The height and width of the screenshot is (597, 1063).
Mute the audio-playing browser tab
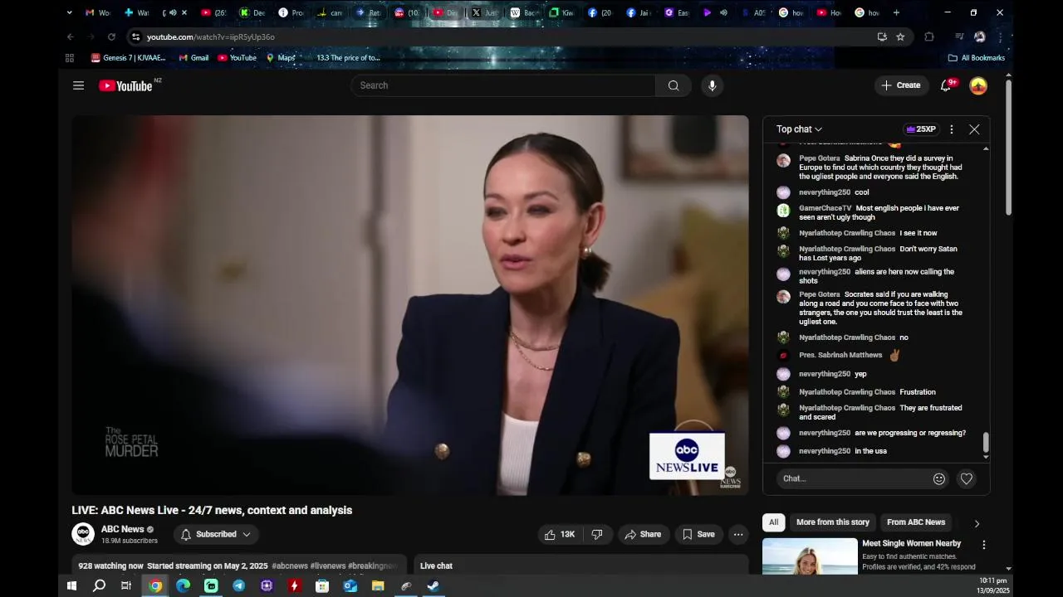pyautogui.click(x=173, y=12)
